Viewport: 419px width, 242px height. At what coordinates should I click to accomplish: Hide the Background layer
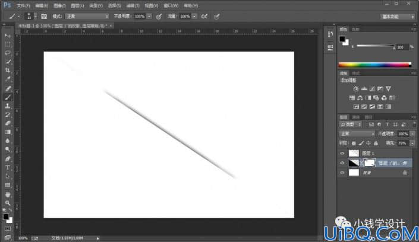coord(342,173)
